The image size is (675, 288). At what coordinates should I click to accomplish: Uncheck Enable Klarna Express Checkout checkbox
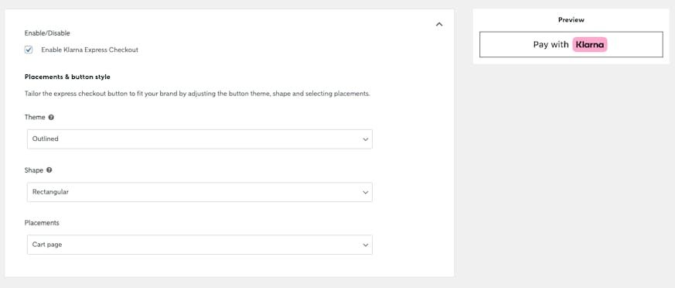29,50
